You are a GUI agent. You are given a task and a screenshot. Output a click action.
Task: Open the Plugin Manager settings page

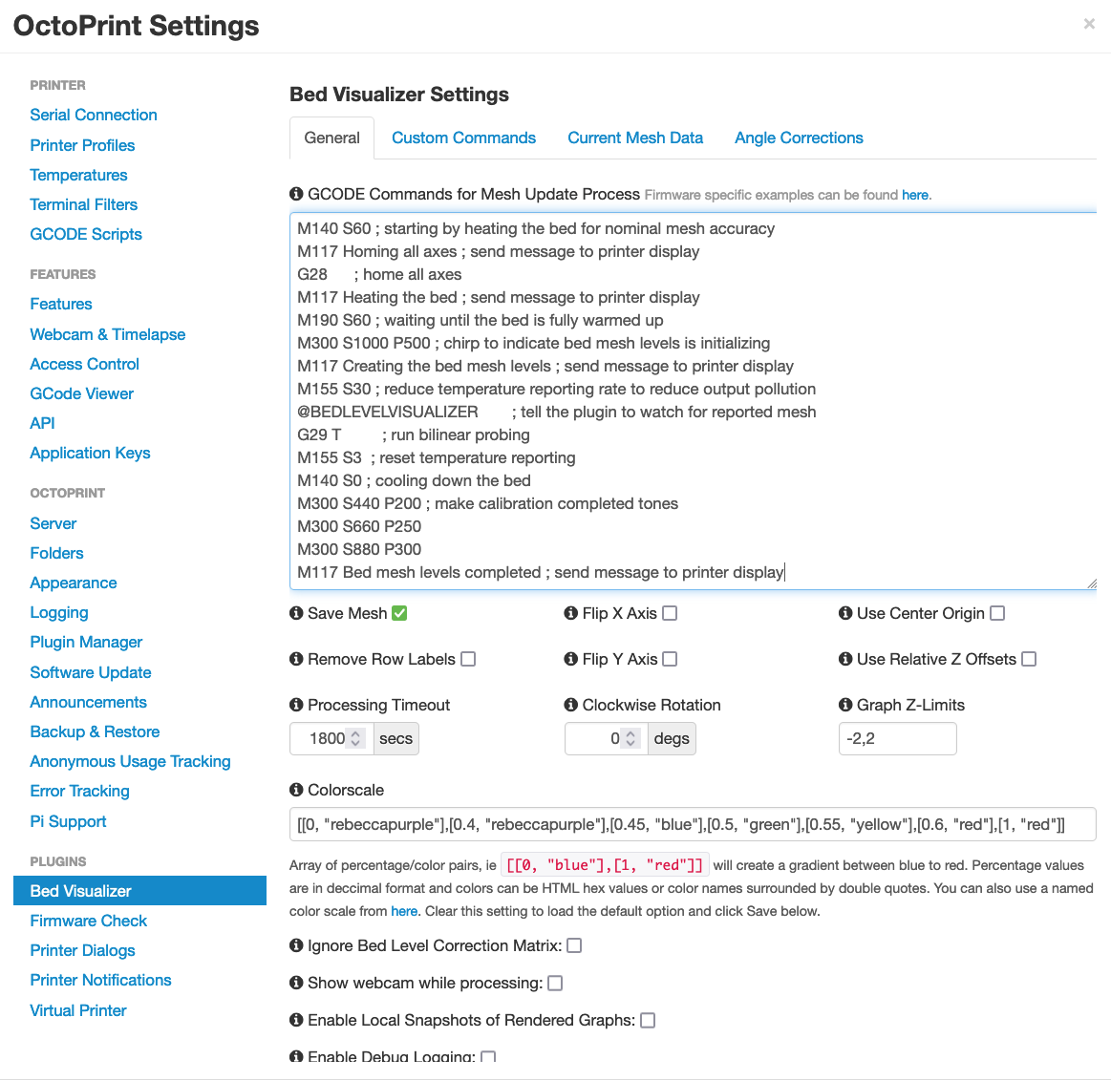[x=86, y=642]
